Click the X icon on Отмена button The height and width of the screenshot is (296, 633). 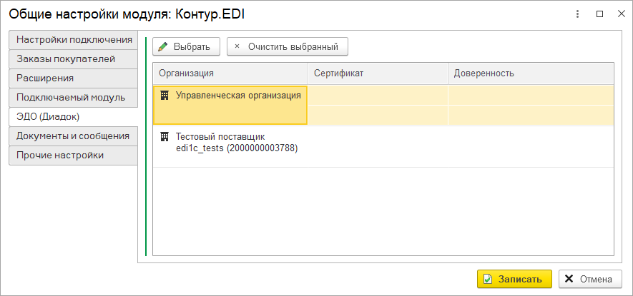coord(569,279)
